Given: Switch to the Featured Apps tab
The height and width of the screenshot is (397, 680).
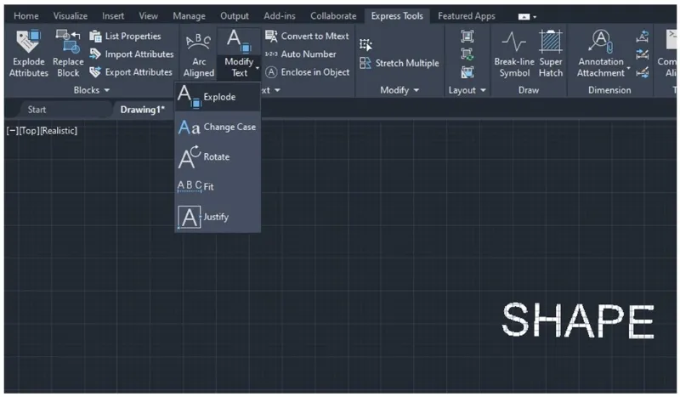Looking at the screenshot, I should (x=466, y=16).
